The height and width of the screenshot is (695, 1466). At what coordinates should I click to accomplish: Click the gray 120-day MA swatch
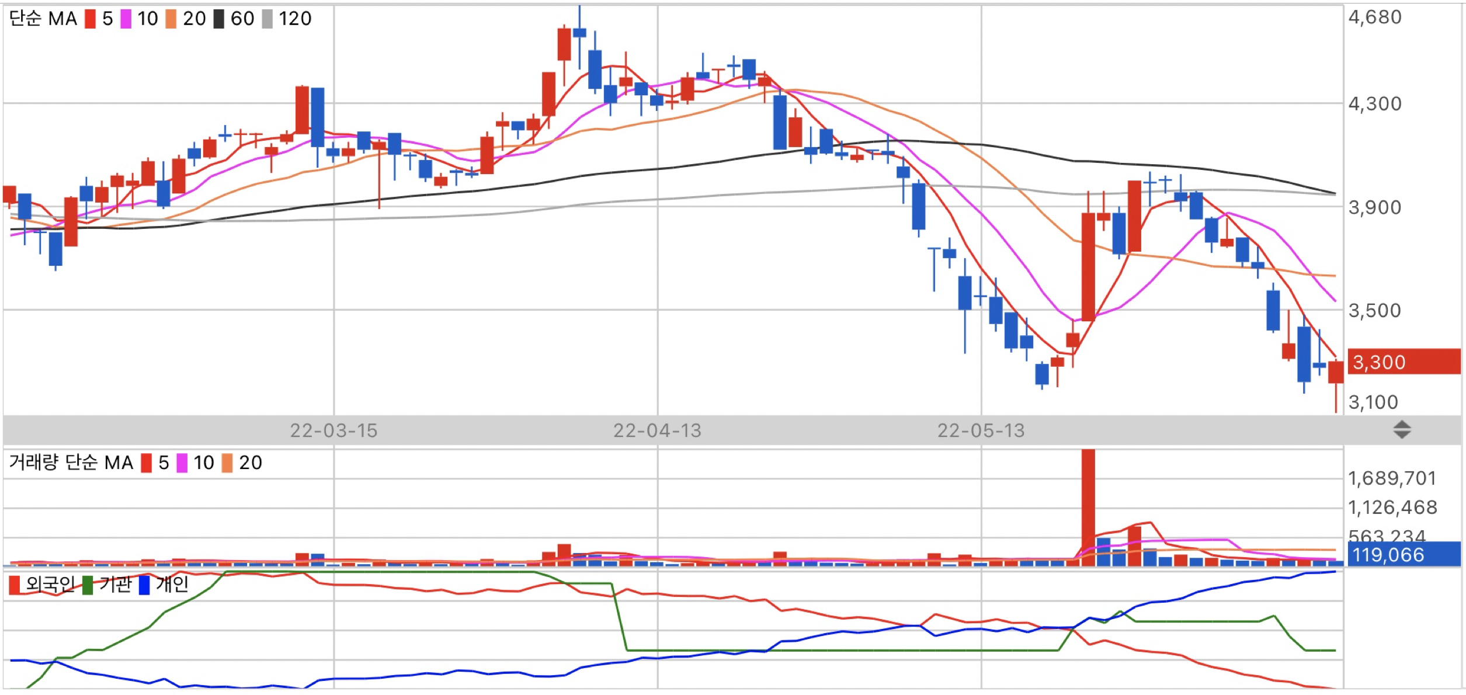pos(267,19)
